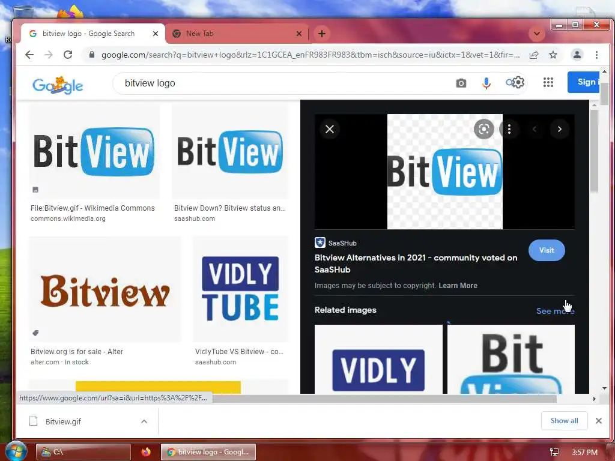The image size is (615, 461).
Task: Select the VidlyTube VS Bitview thumbnail
Action: pos(240,289)
